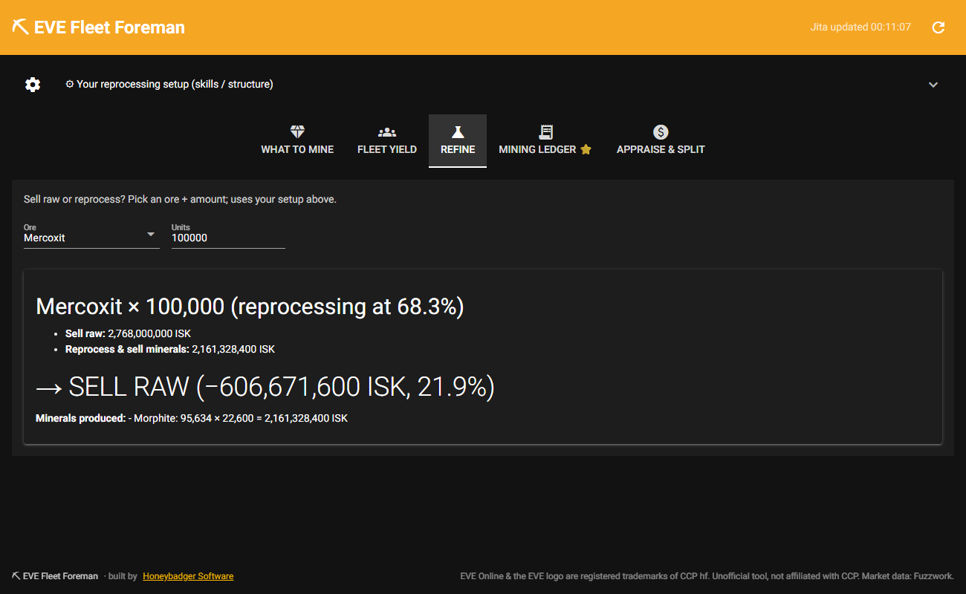
Task: Open the Honeybadger Software link
Action: 188,576
